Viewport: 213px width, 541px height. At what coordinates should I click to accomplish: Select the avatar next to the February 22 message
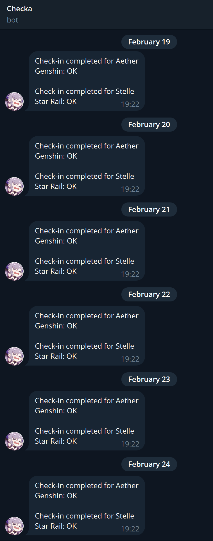(14, 356)
